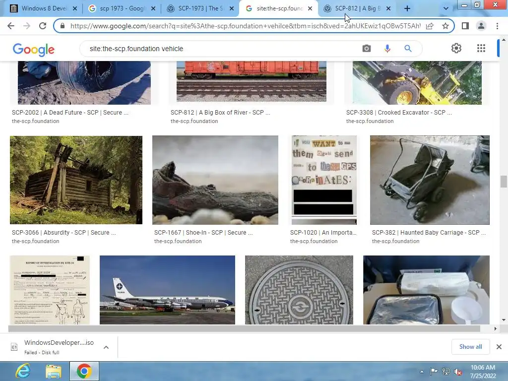Image resolution: width=508 pixels, height=381 pixels.
Task: Click the yellow excavator thumbnail
Action: pos(417,83)
